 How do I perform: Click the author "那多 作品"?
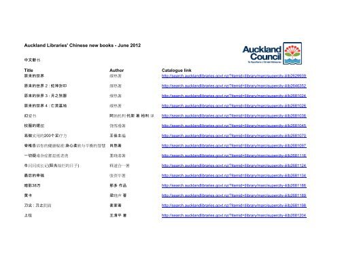[118, 185]
